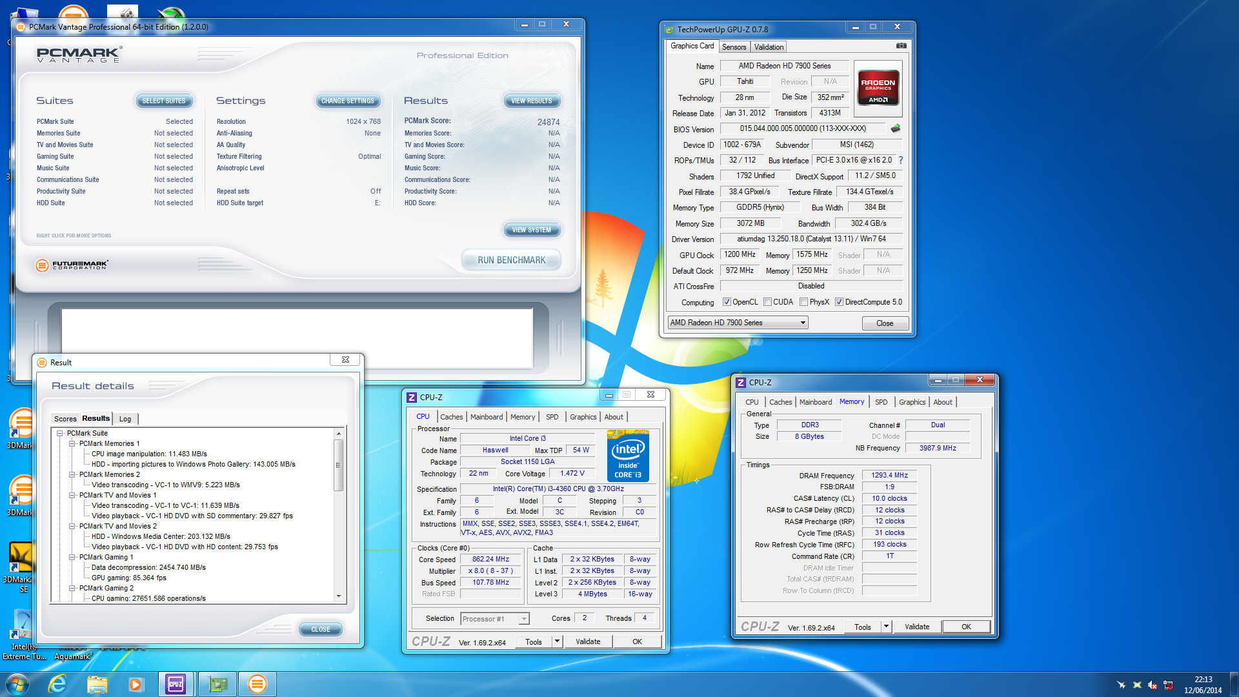
Task: Click the CPU-Z title bar icon of CPU tab window
Action: click(412, 397)
